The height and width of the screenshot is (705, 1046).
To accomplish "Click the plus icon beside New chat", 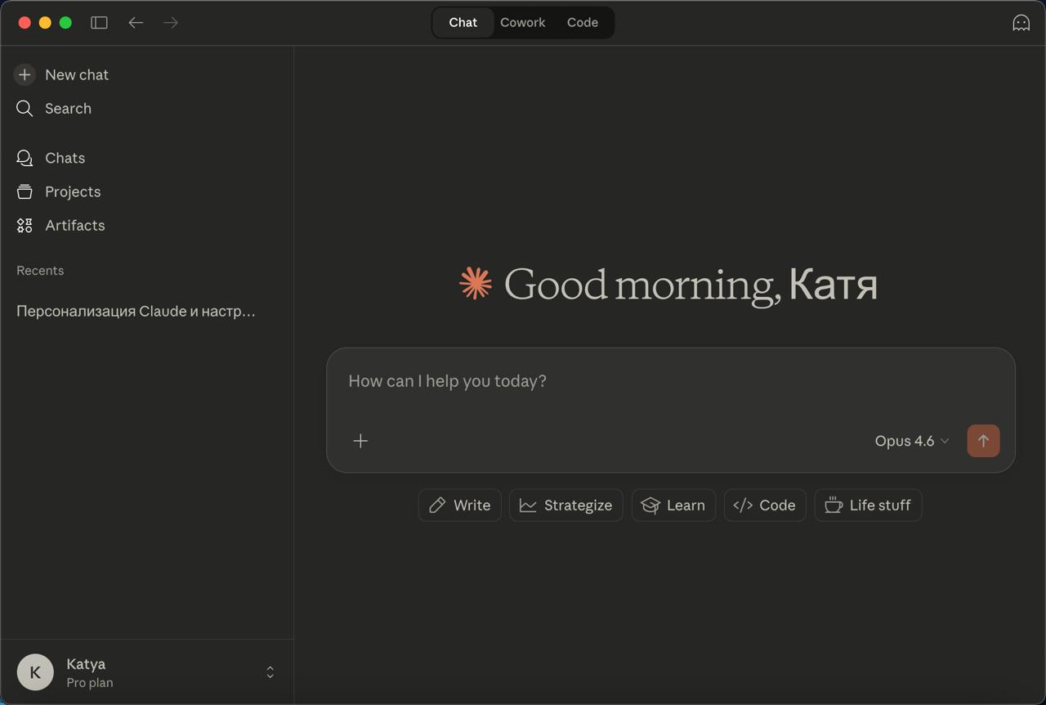I will click(x=25, y=74).
